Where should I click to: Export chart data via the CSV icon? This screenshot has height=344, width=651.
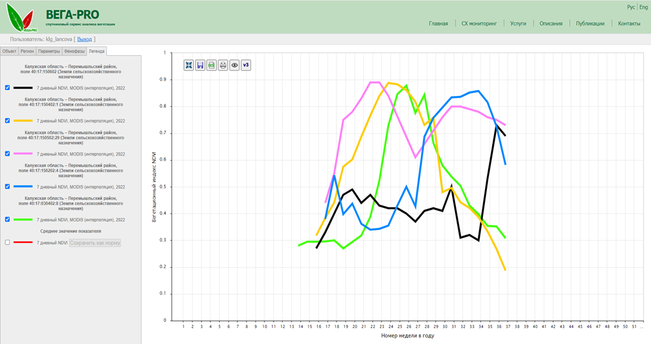click(212, 65)
